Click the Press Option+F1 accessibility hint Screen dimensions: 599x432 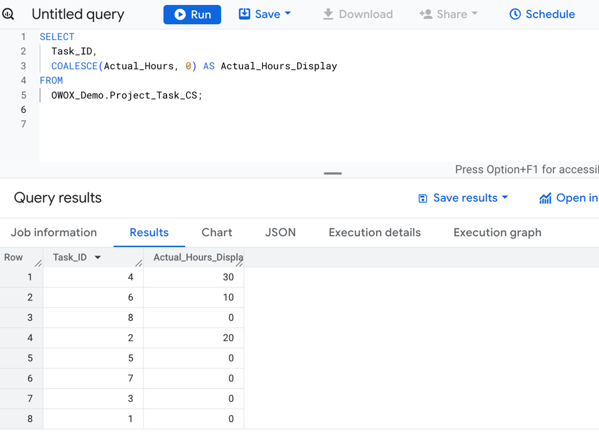527,169
